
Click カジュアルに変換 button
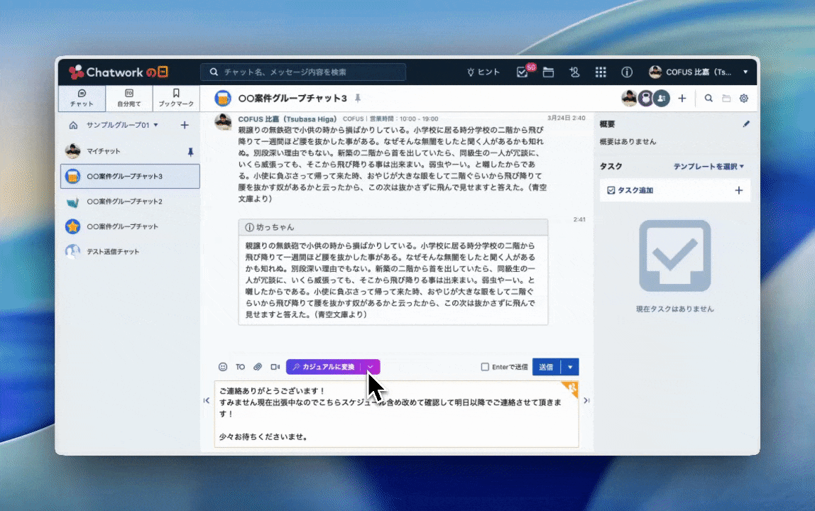pyautogui.click(x=323, y=366)
